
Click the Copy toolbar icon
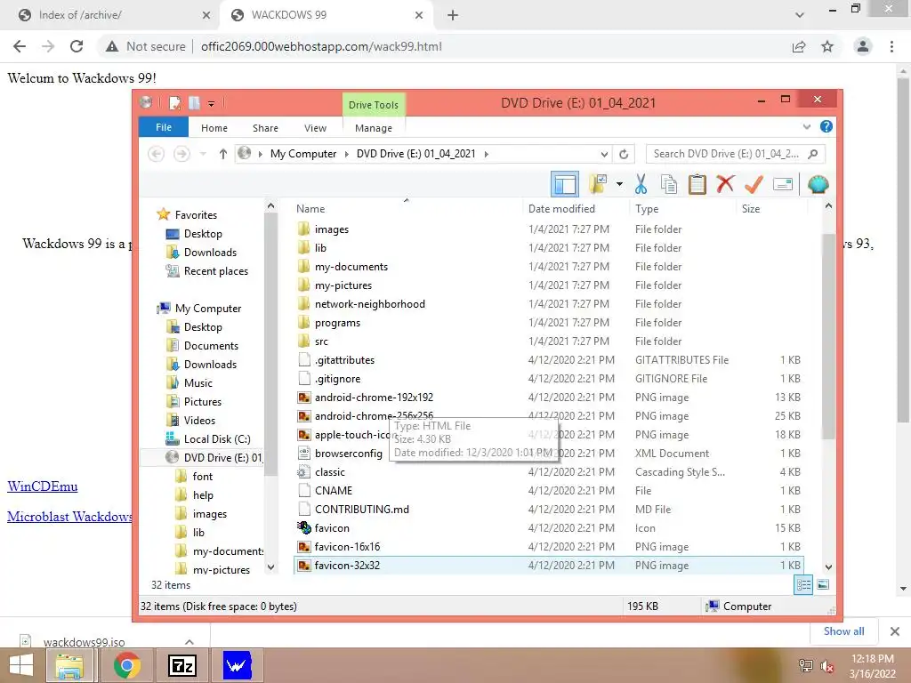point(669,184)
